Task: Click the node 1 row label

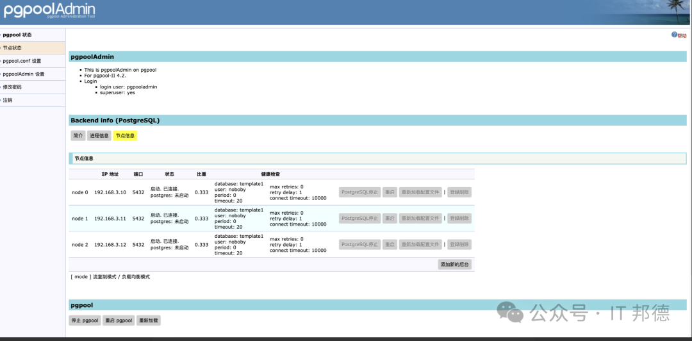Action: (x=80, y=219)
